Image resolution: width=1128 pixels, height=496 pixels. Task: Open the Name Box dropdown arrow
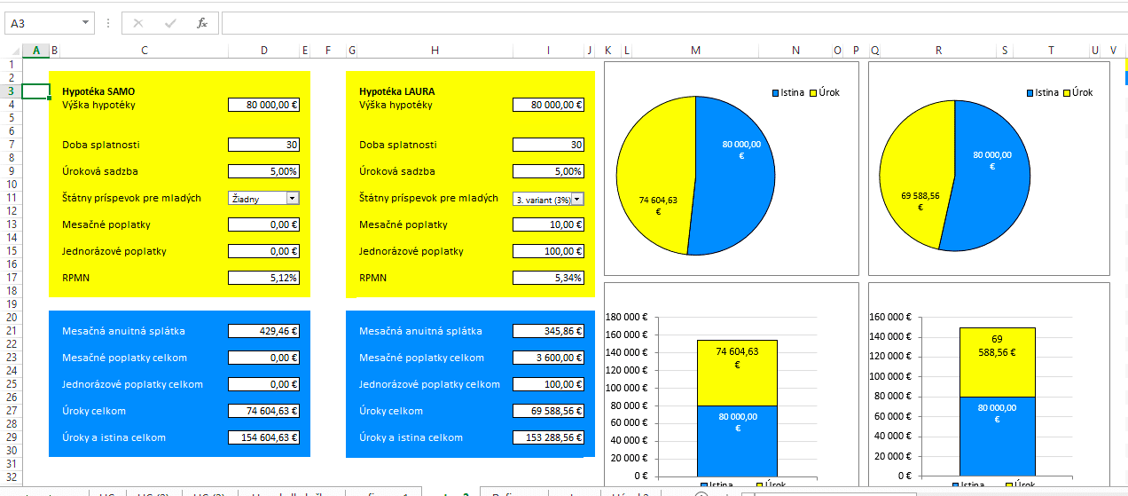[x=85, y=23]
